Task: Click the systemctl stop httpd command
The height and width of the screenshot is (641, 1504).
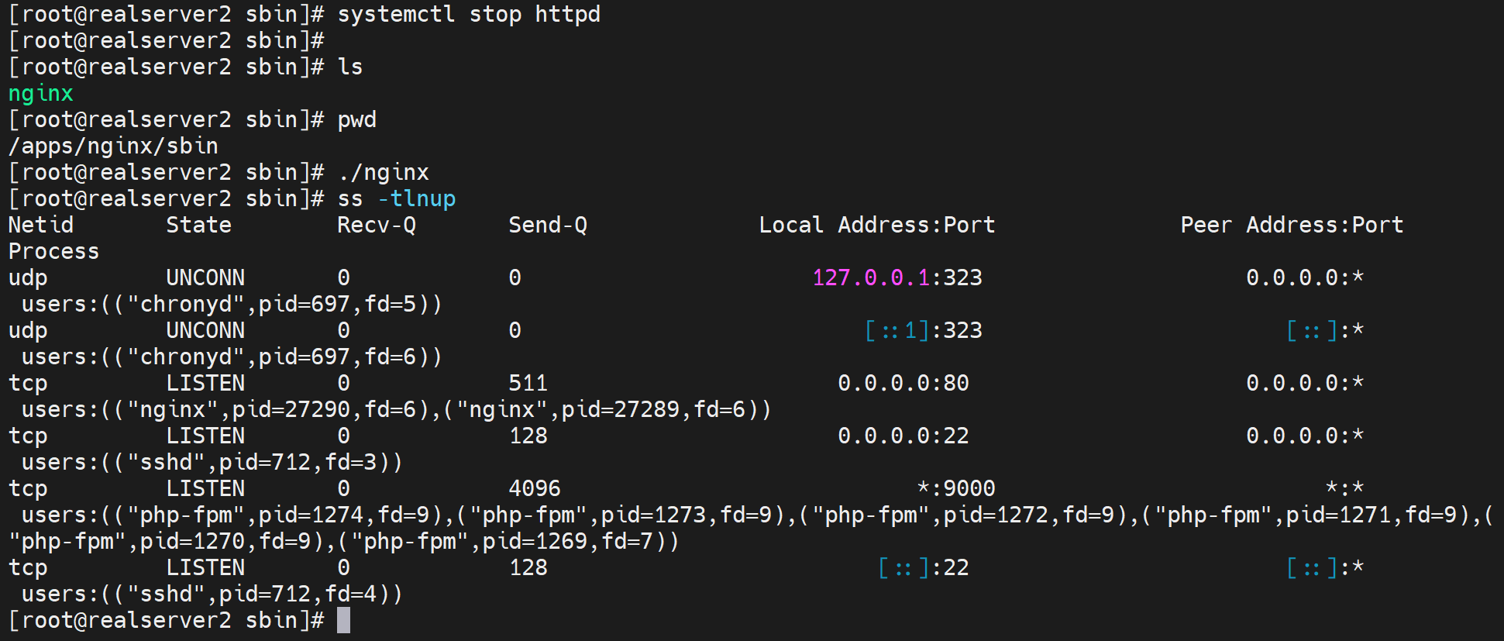Action: 468,15
